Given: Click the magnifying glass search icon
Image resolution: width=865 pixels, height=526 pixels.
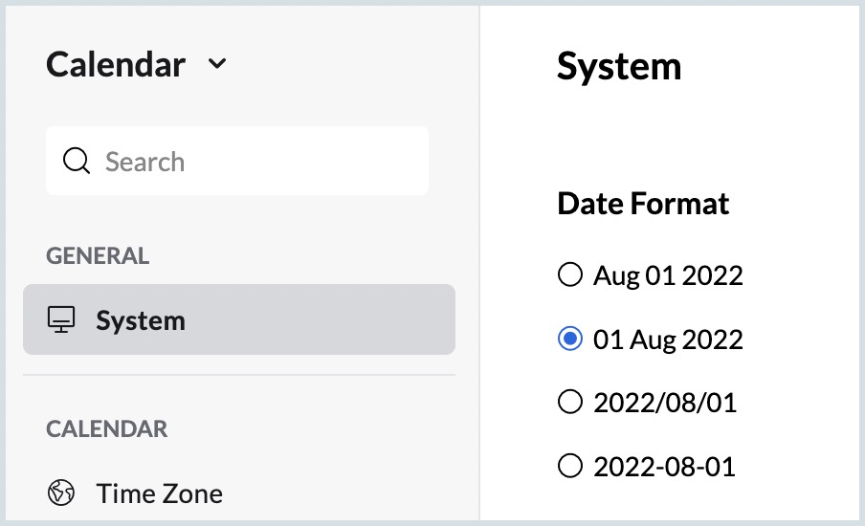Looking at the screenshot, I should [x=77, y=161].
